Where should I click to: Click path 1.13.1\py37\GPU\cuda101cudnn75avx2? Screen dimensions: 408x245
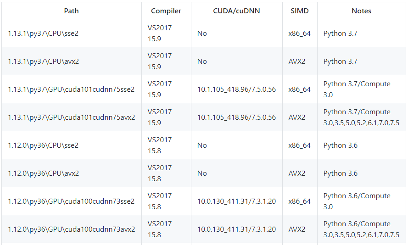pyautogui.click(x=71, y=117)
